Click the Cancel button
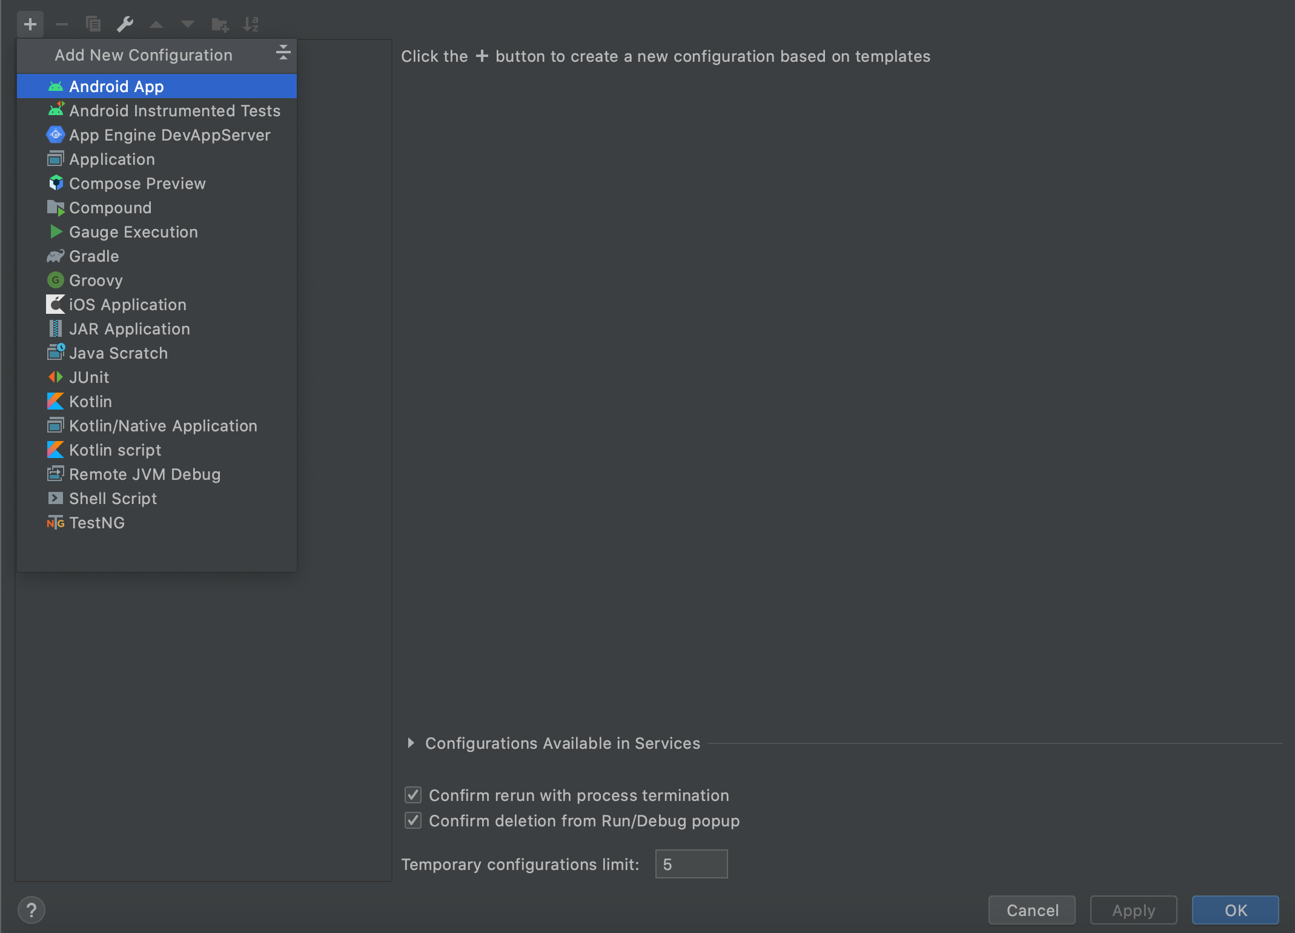The image size is (1295, 933). 1032,910
